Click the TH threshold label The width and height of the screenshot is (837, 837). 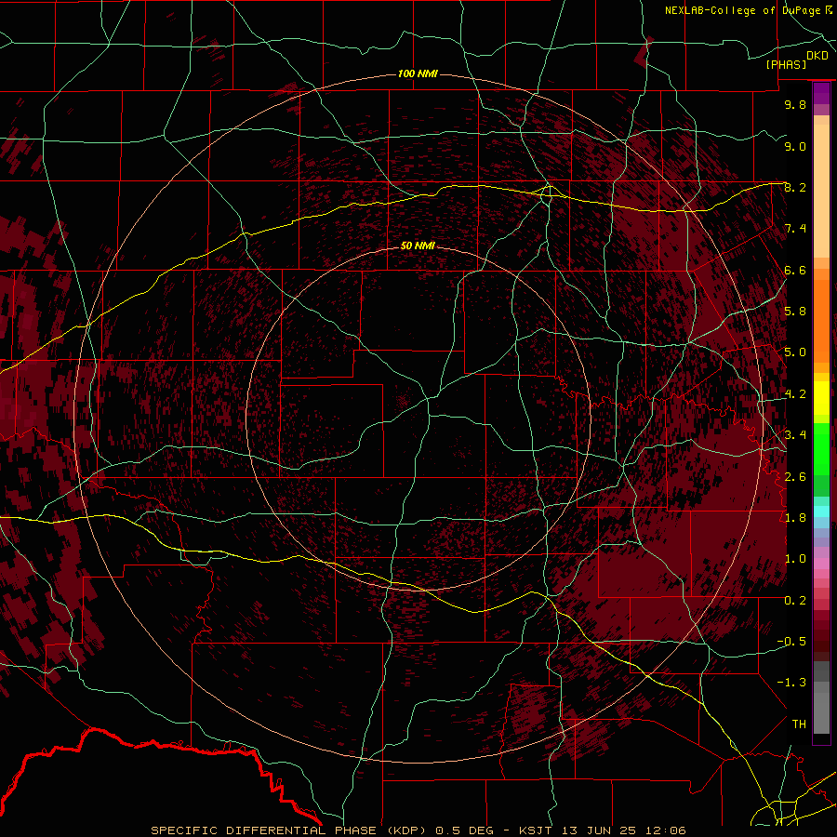(x=799, y=724)
